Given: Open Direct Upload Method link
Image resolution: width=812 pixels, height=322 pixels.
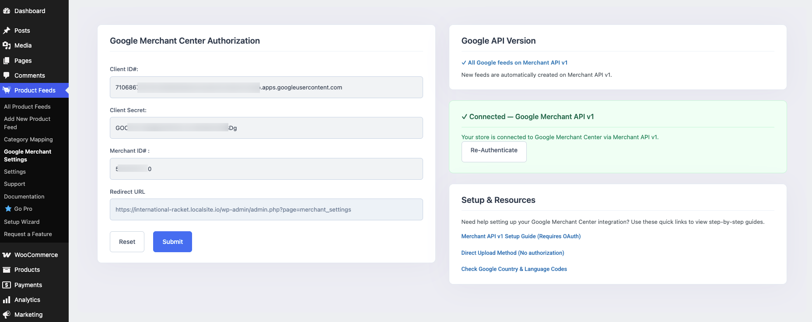Looking at the screenshot, I should pos(512,253).
